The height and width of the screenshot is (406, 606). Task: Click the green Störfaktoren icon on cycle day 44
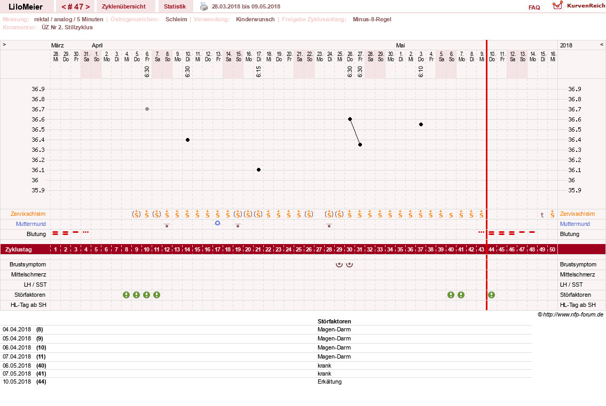coord(491,295)
